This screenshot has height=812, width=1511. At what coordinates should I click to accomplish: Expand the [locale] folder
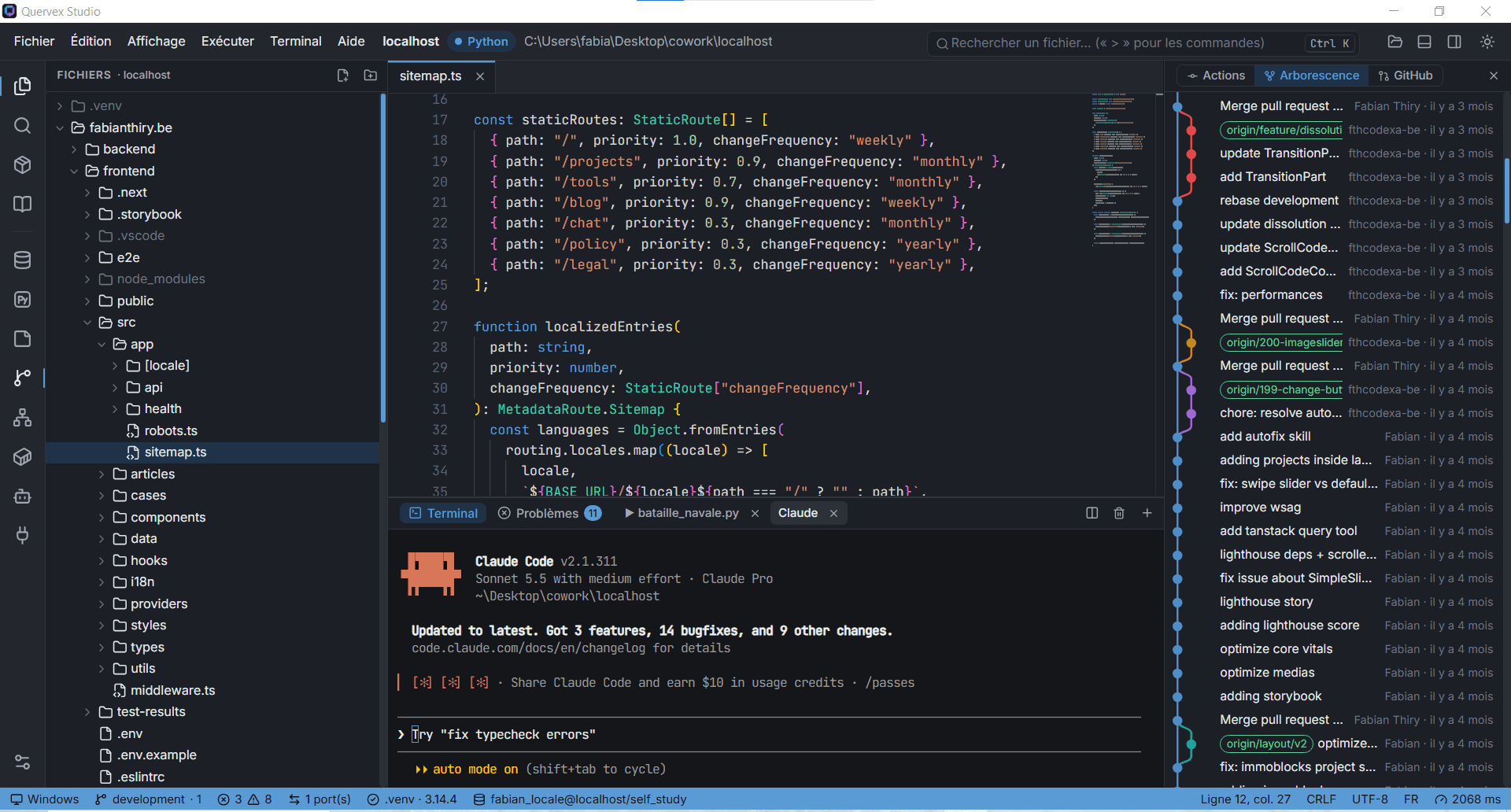(x=115, y=366)
